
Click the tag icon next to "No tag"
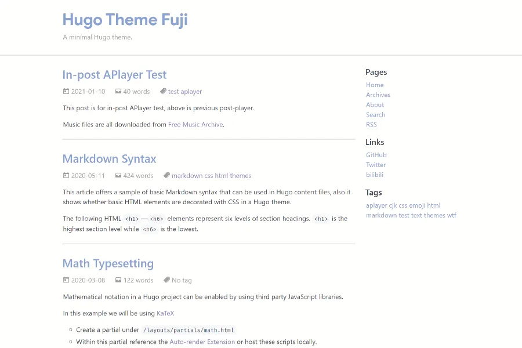pos(166,280)
